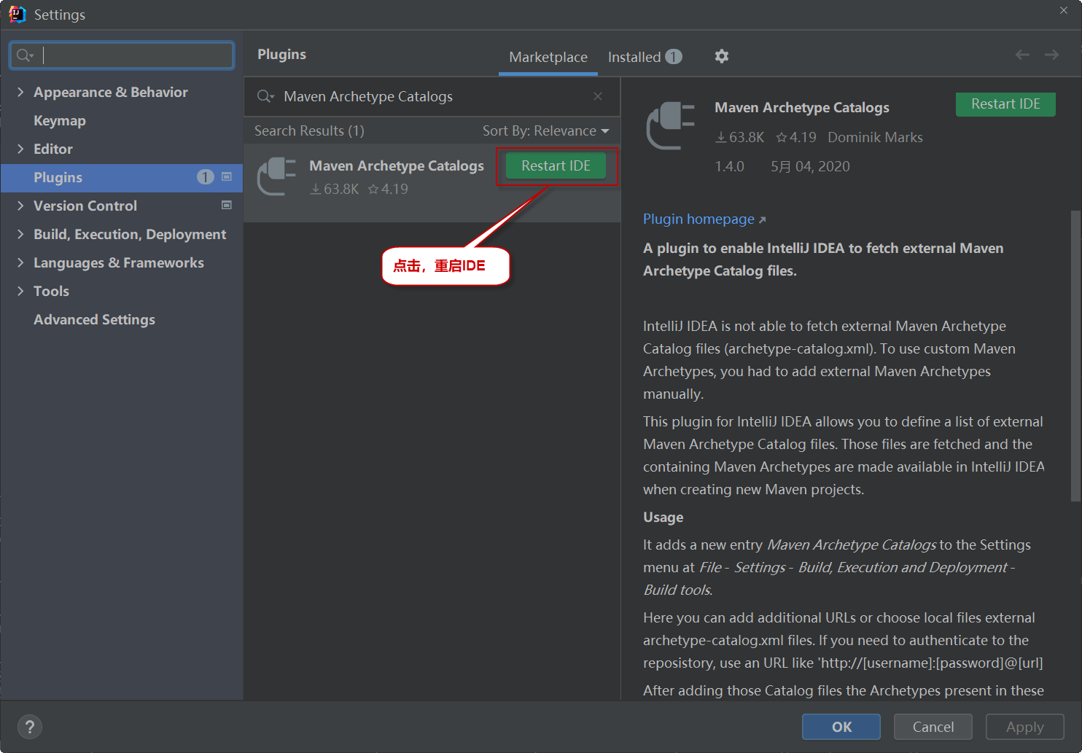Click the forward navigation arrow
Viewport: 1082px width, 753px height.
click(x=1051, y=55)
